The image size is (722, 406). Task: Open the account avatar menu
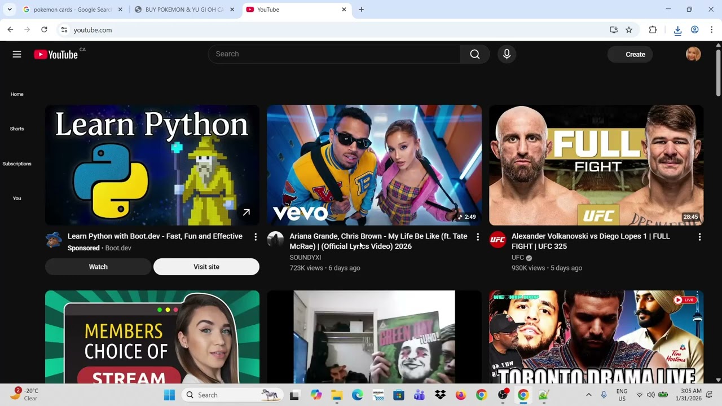[x=693, y=54]
